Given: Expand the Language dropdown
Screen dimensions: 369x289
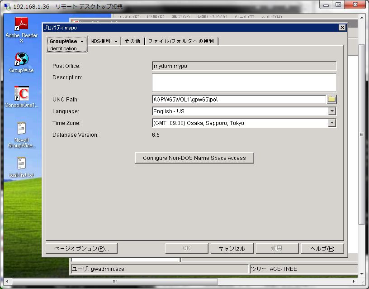Looking at the screenshot, I should pyautogui.click(x=332, y=111).
